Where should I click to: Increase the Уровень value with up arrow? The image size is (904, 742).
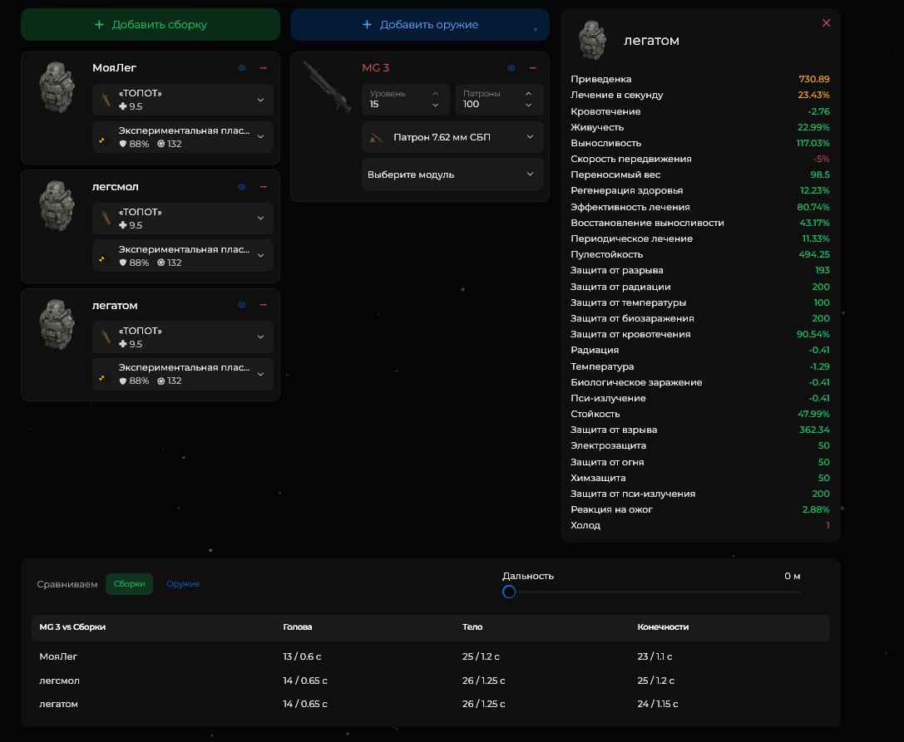coord(435,93)
